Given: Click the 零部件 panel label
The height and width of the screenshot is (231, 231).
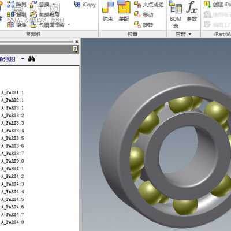Looking at the screenshot, I should (x=33, y=34).
